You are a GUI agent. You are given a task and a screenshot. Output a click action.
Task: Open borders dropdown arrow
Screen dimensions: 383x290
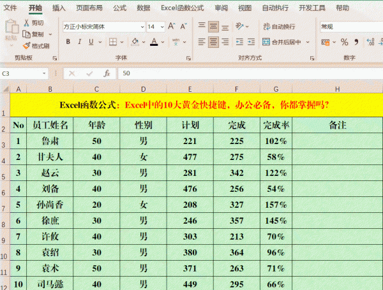click(x=122, y=42)
